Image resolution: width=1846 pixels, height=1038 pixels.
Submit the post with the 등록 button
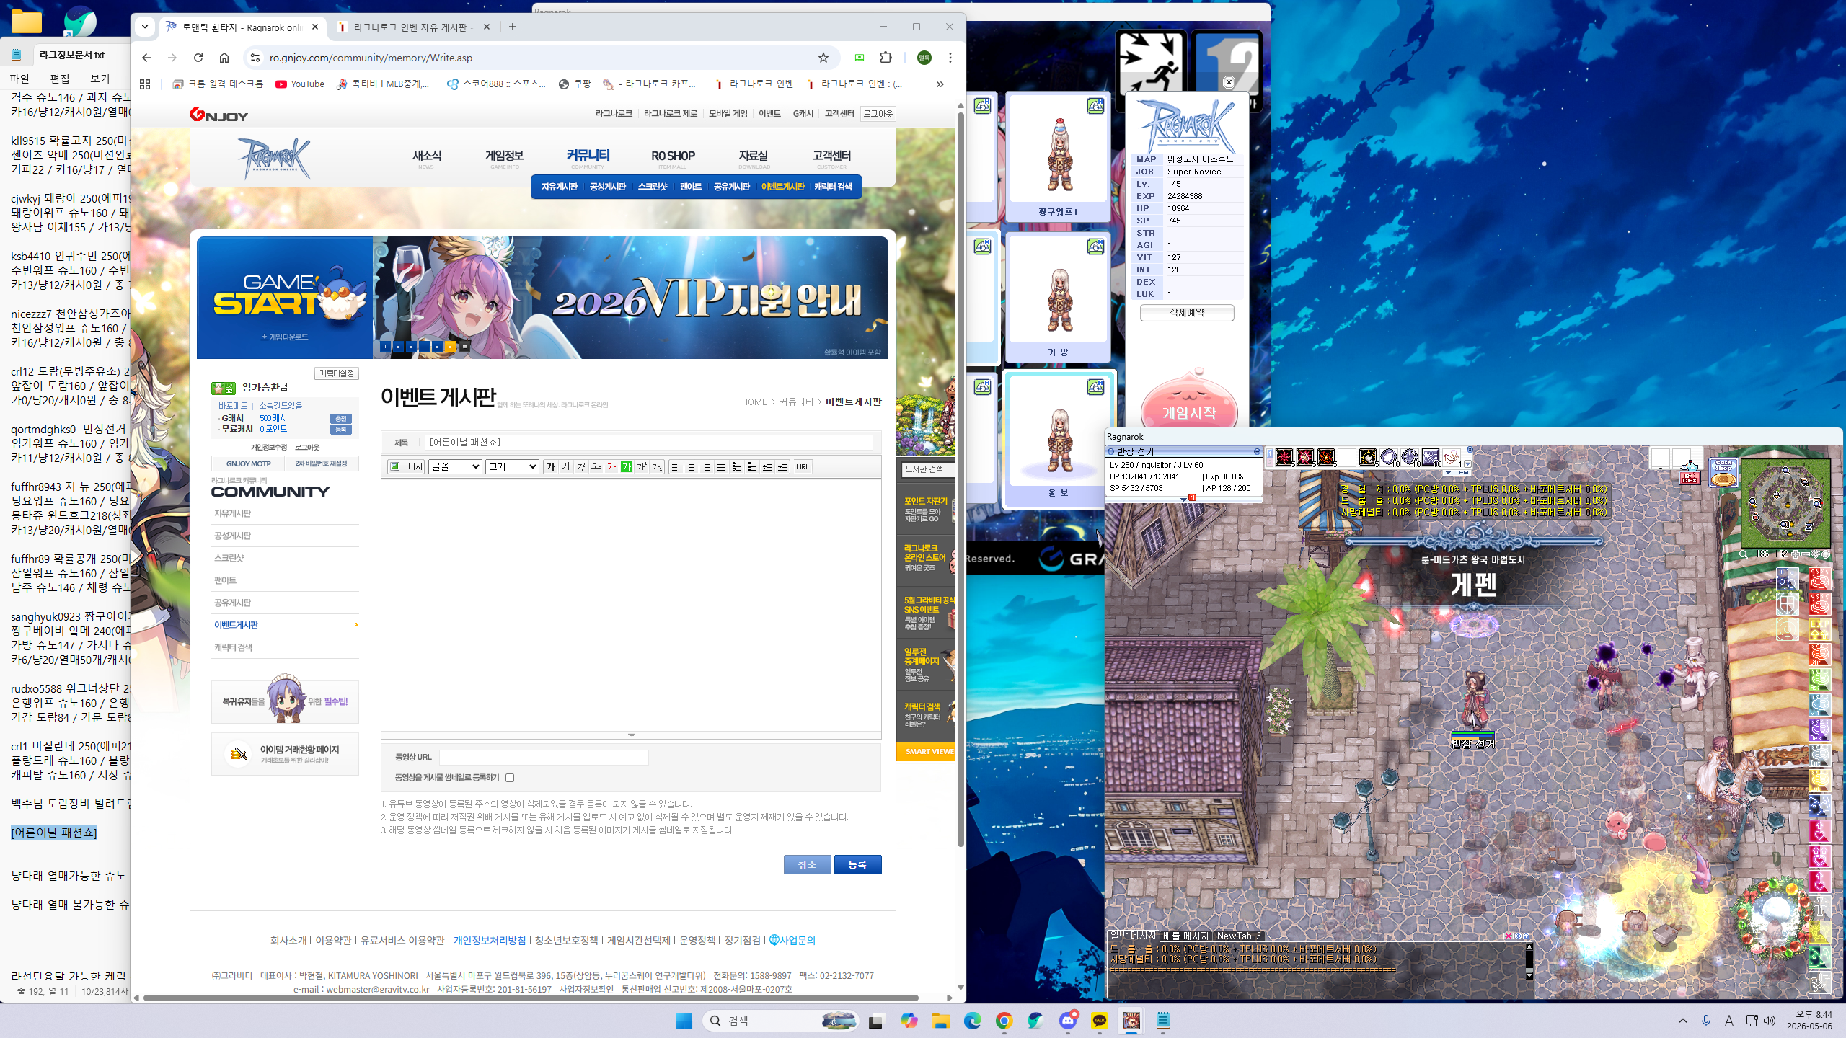click(x=857, y=864)
